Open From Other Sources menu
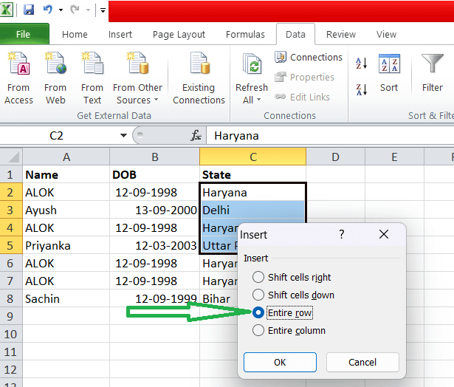This screenshot has height=387, width=454. tap(137, 78)
